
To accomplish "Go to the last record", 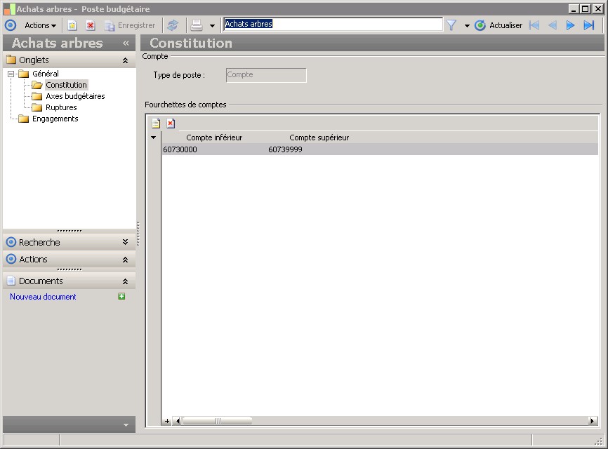I will (589, 25).
